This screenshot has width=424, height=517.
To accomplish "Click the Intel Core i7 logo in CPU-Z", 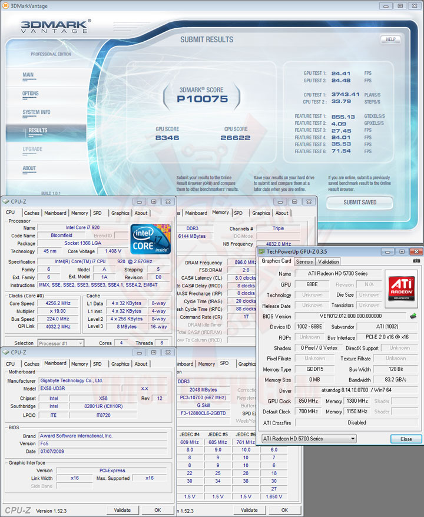I will tap(151, 239).
